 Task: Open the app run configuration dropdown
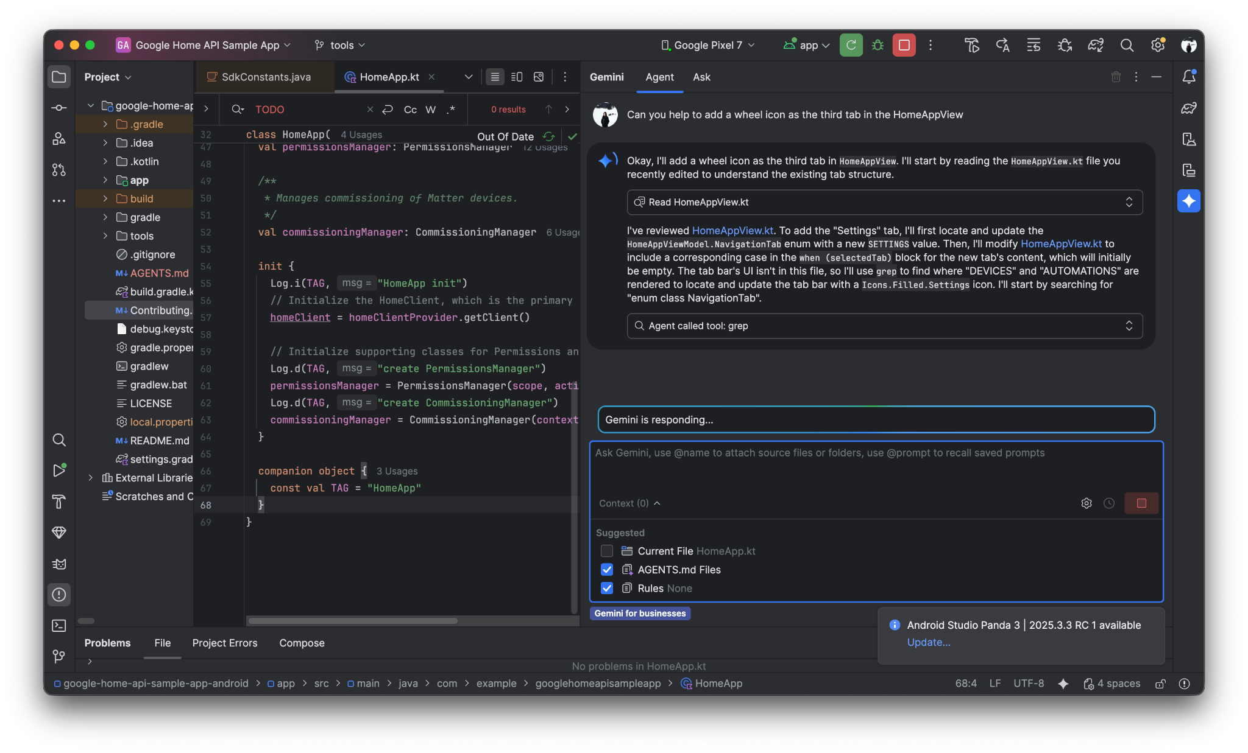[807, 45]
